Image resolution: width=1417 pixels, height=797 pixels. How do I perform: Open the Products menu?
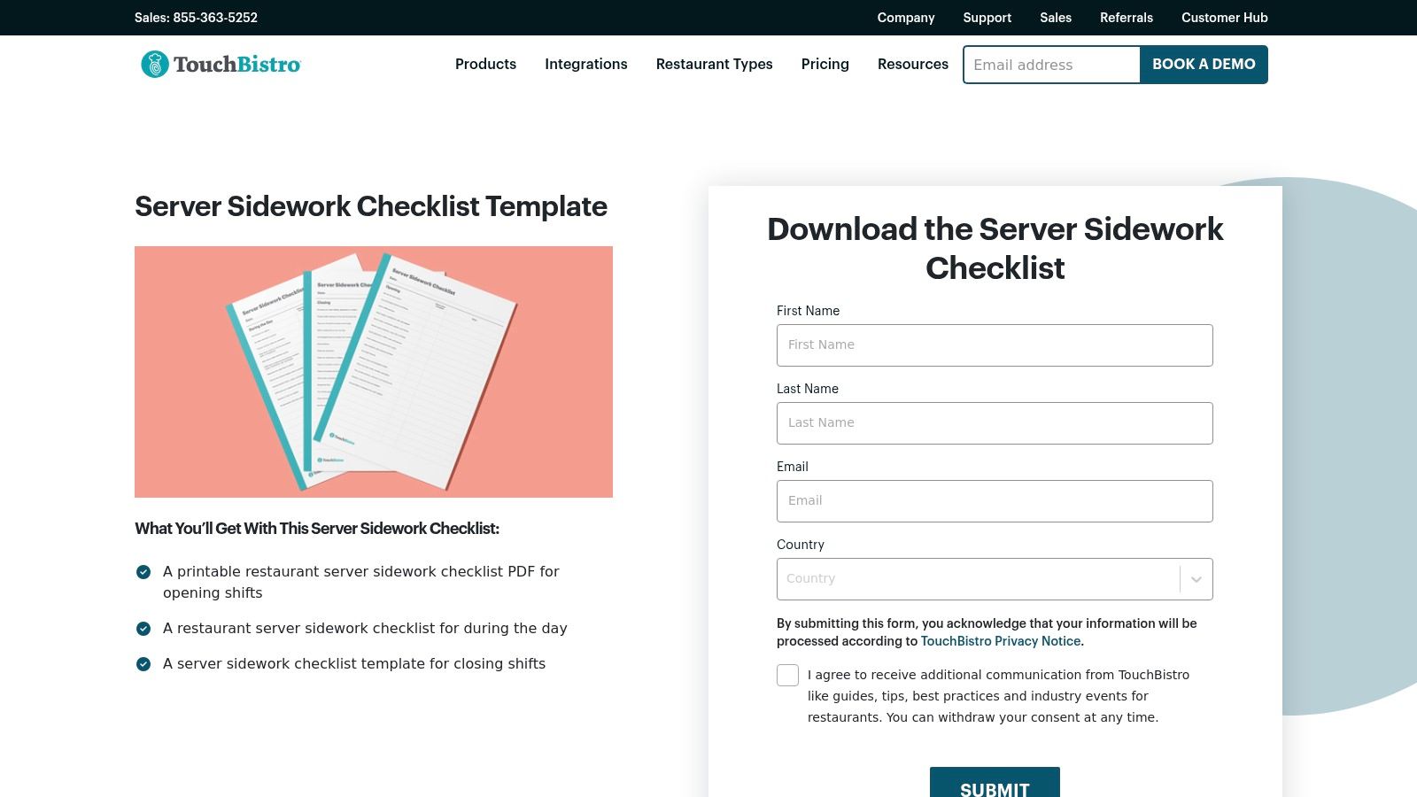485,64
